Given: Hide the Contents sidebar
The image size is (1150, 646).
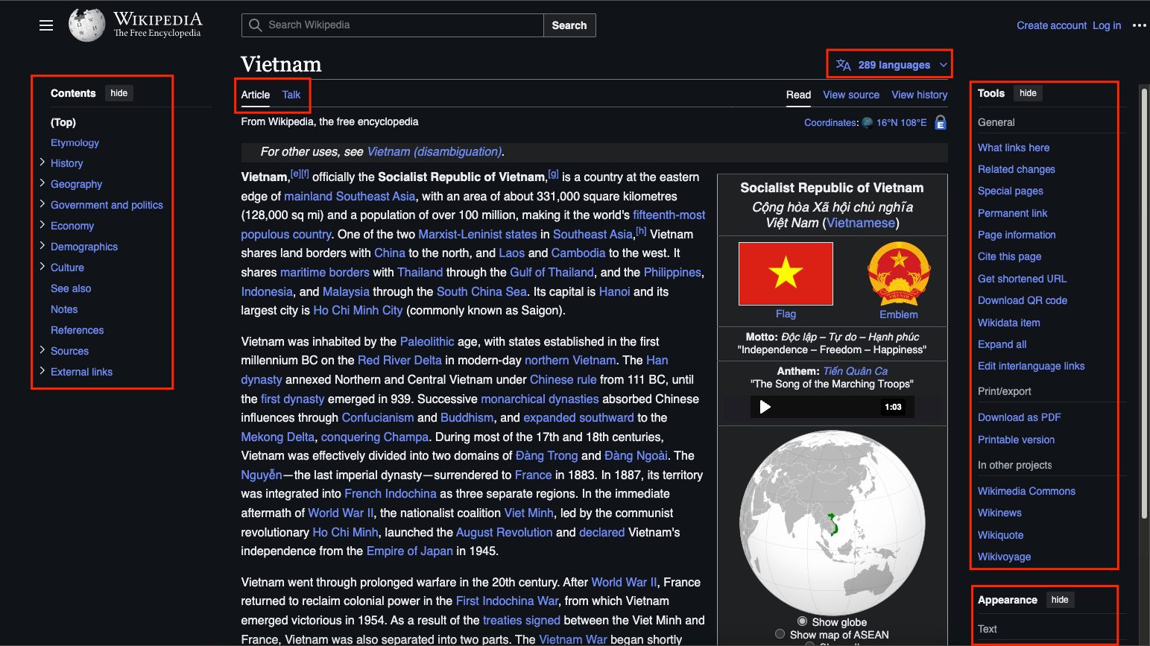Looking at the screenshot, I should (x=119, y=93).
